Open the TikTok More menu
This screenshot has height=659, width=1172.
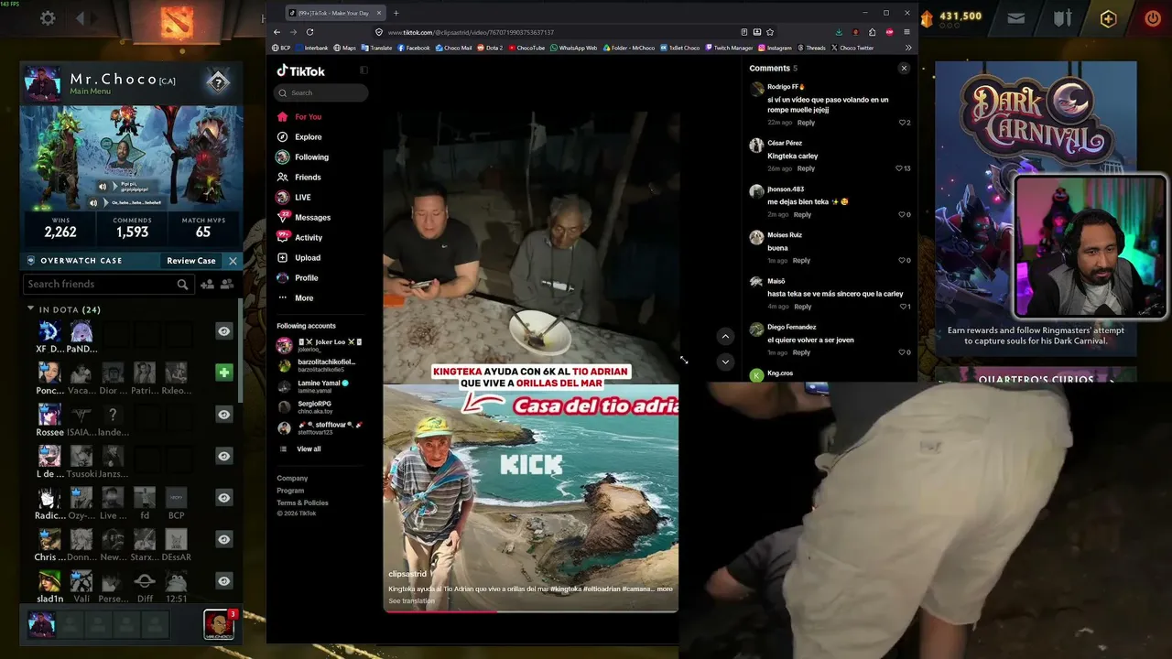[x=304, y=297]
